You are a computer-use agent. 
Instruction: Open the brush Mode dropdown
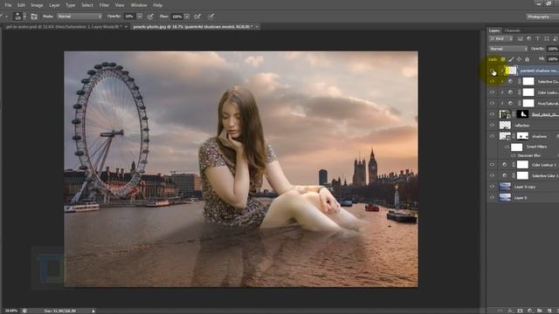pyautogui.click(x=79, y=17)
